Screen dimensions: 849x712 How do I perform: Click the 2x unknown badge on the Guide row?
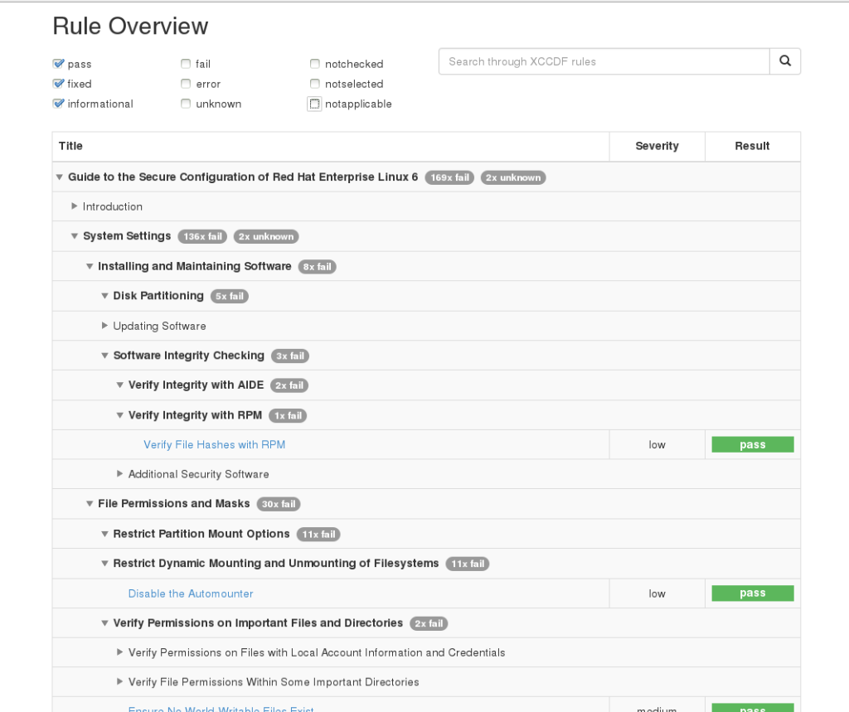(x=512, y=177)
